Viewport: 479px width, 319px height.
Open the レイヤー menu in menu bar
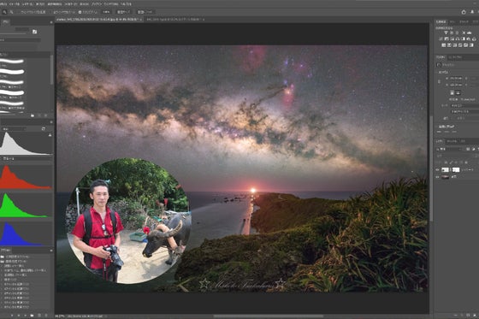pos(27,4)
